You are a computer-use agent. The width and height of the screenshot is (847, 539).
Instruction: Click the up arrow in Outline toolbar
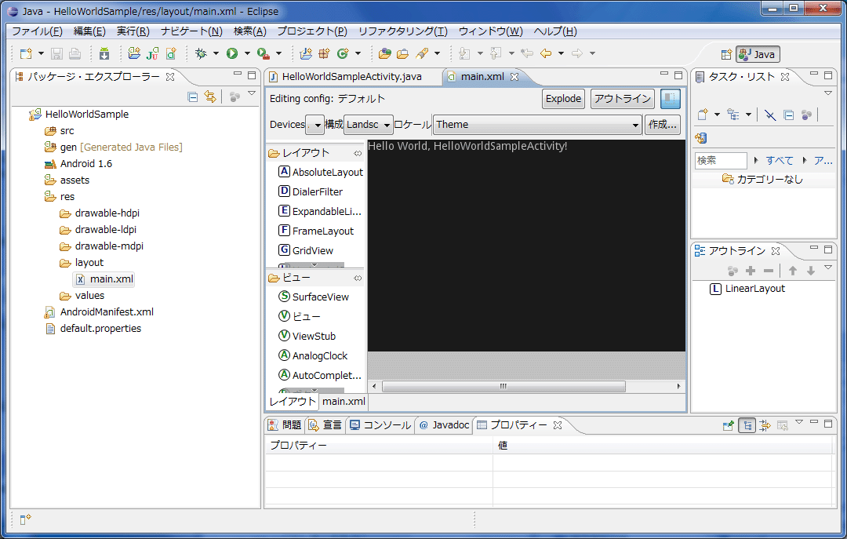tap(792, 271)
